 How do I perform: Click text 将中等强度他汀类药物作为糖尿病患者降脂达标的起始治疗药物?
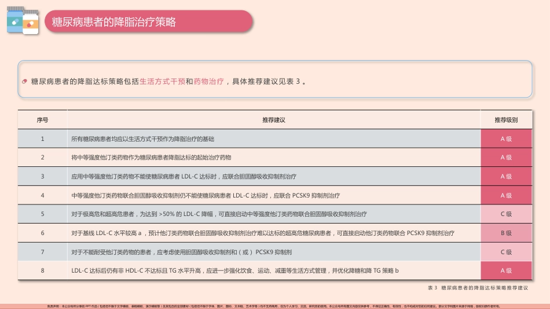click(x=151, y=158)
